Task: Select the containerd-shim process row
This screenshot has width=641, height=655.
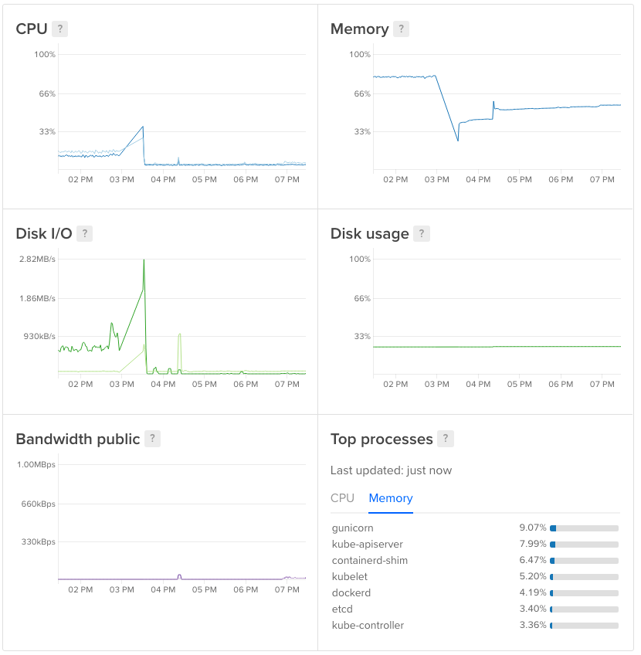Action: 370,560
